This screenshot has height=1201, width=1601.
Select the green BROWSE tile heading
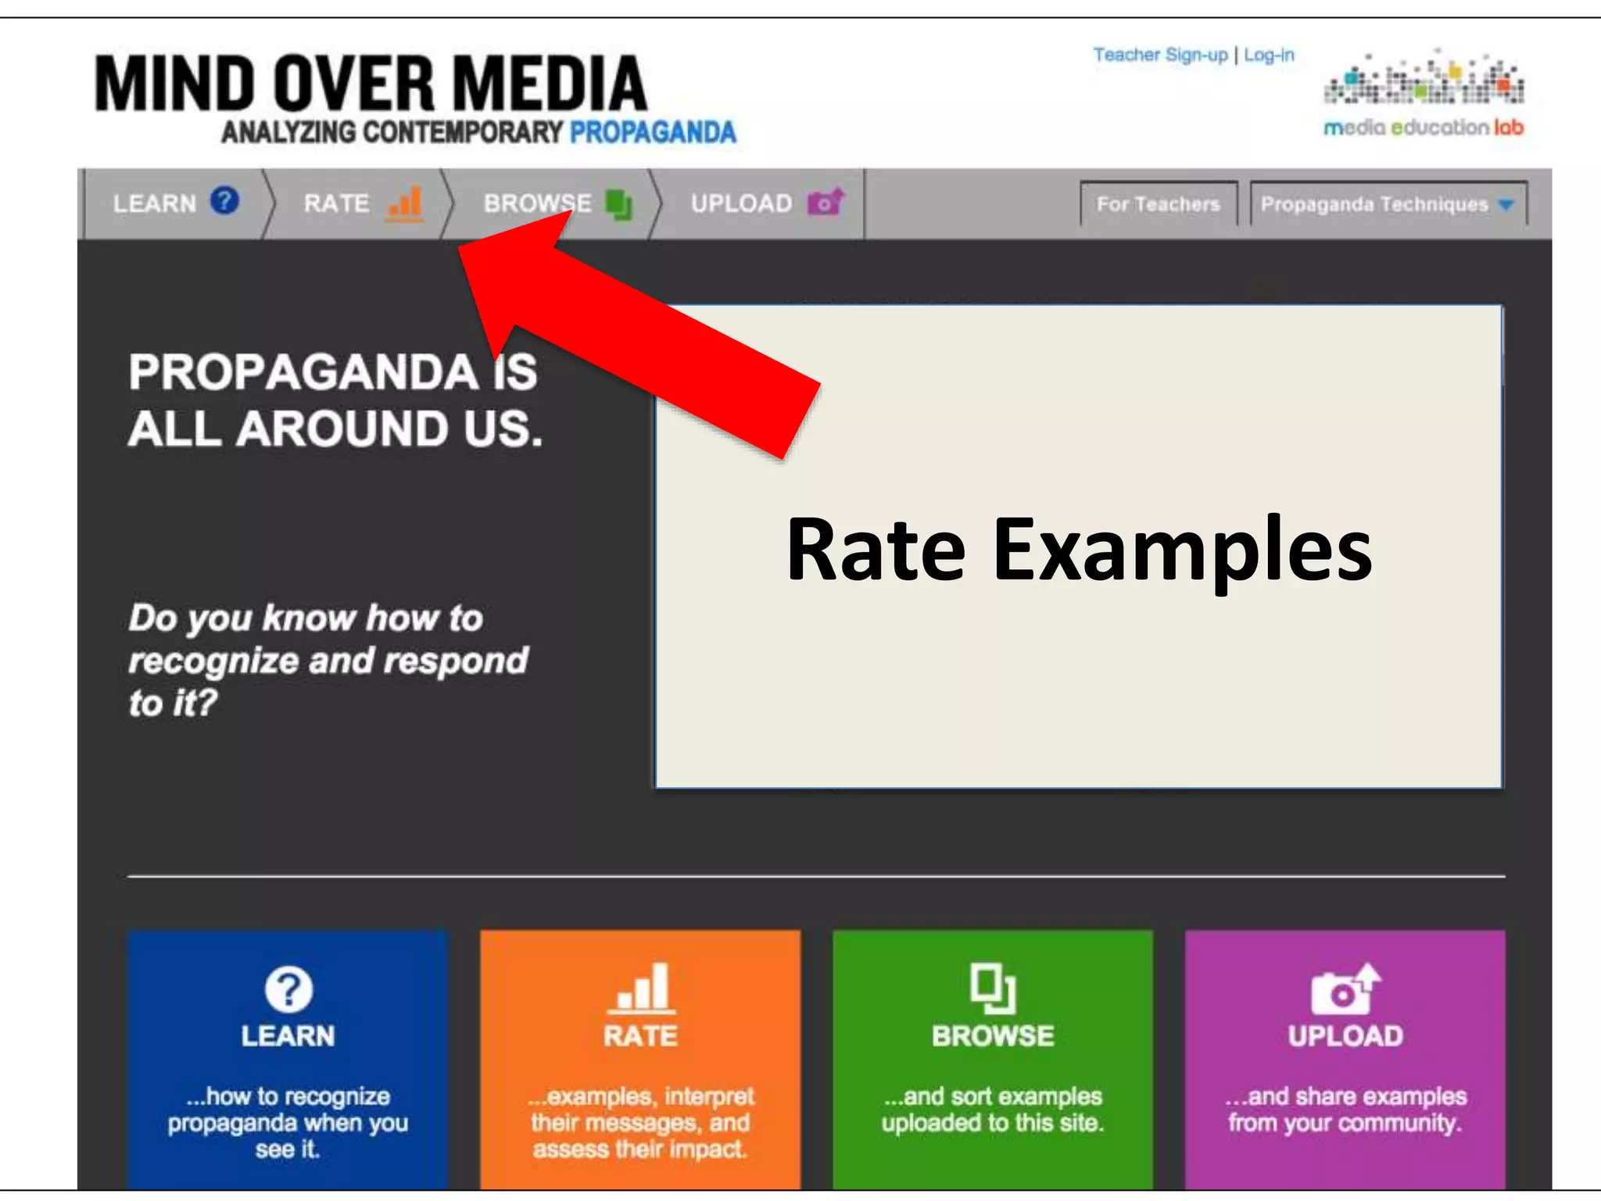[x=993, y=1036]
